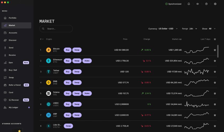Go to Portfolio in the sidebar menu
The width and height of the screenshot is (224, 132).
click(13, 18)
